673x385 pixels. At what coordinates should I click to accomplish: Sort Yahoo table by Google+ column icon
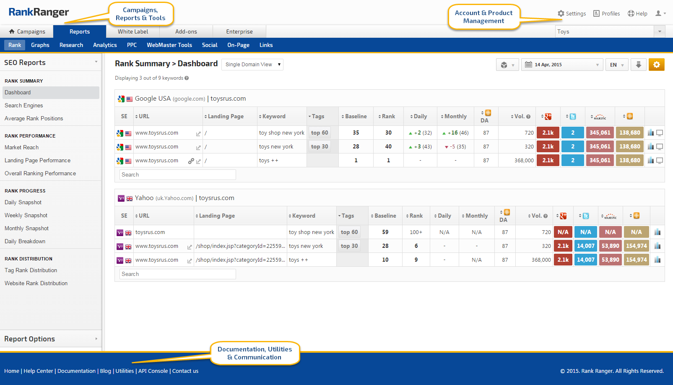(x=563, y=216)
